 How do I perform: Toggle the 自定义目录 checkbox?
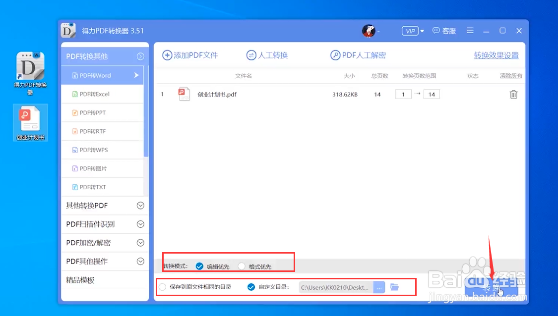pos(250,287)
